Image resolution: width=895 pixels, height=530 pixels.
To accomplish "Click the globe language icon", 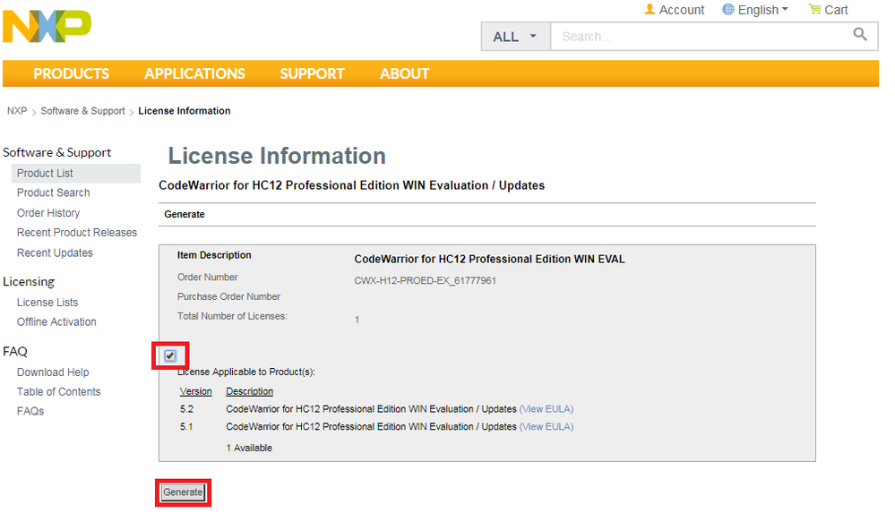I will pyautogui.click(x=728, y=10).
